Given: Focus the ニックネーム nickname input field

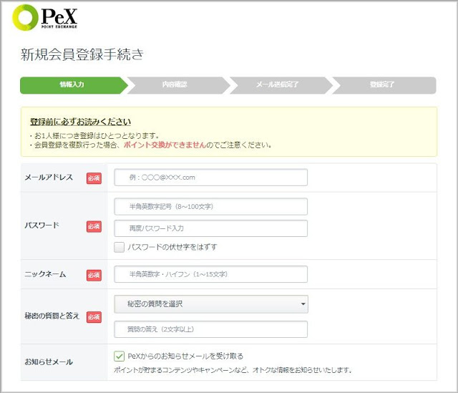Looking at the screenshot, I should click(x=210, y=274).
